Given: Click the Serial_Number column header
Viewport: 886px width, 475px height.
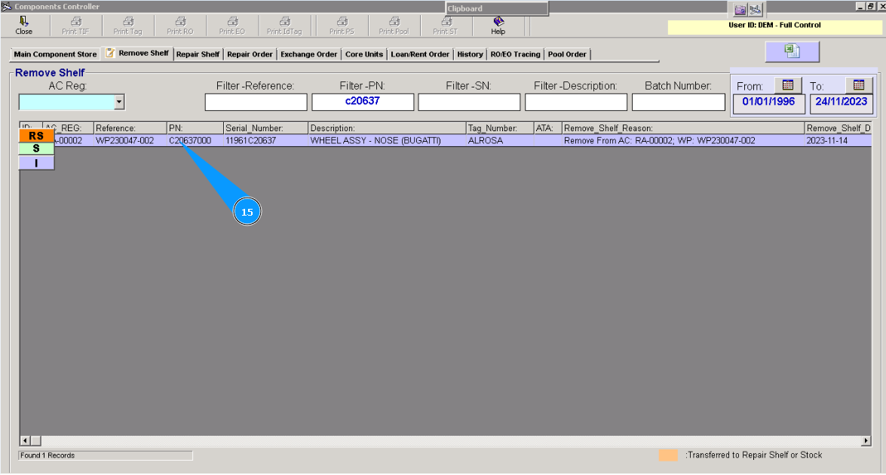Looking at the screenshot, I should point(265,128).
